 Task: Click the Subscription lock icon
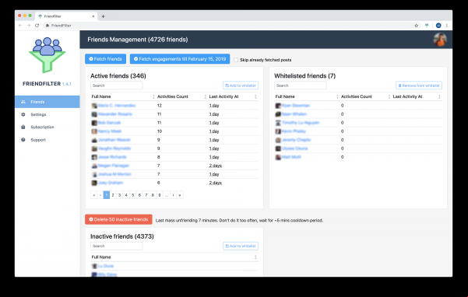pos(23,127)
